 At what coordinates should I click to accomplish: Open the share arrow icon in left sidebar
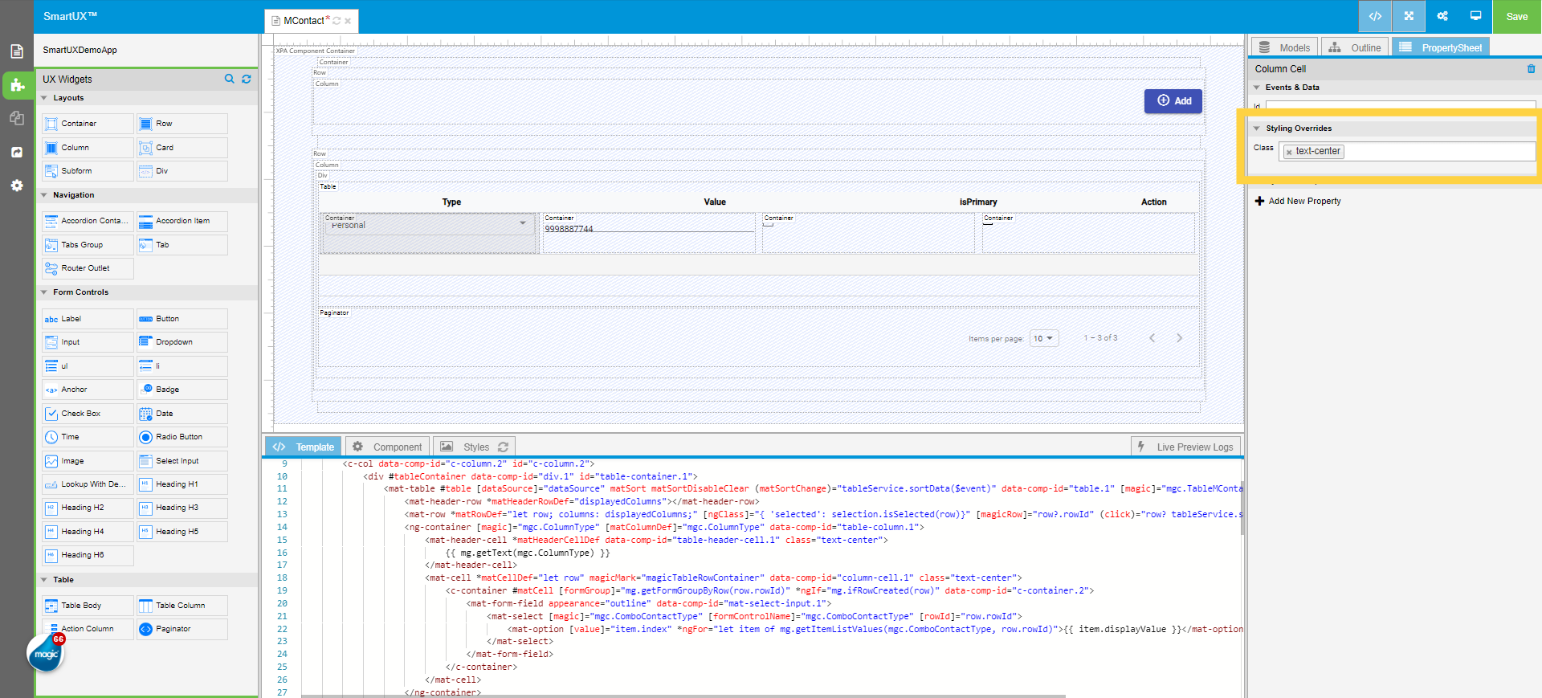[17, 152]
